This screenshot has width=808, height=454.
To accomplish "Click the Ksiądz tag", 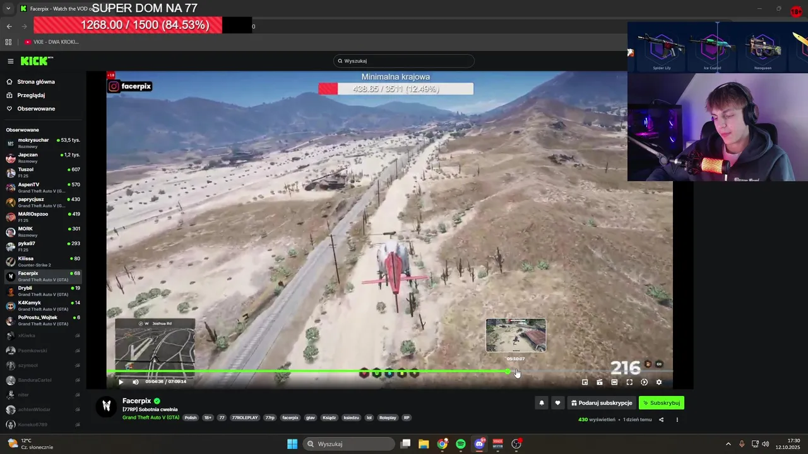I will coord(329,417).
